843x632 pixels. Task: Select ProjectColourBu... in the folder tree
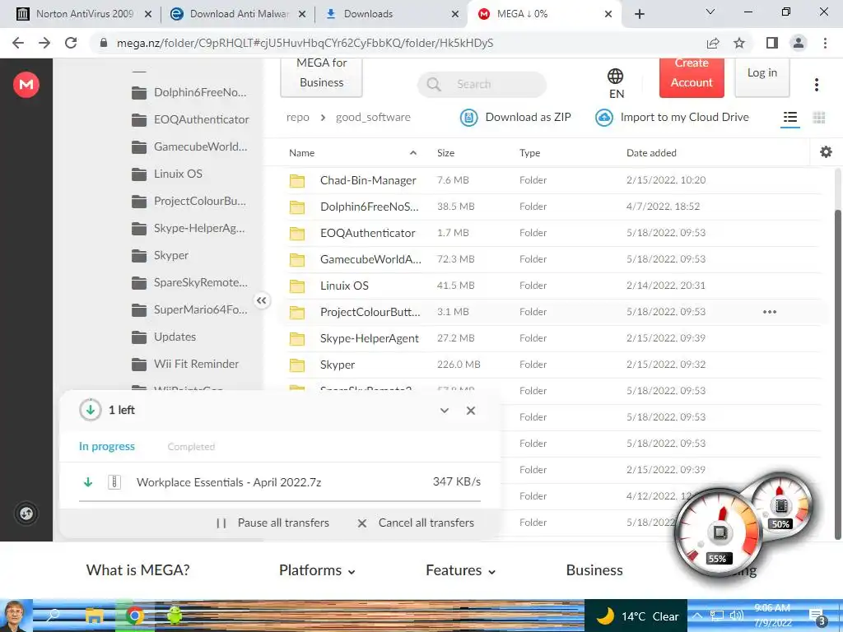[189, 201]
